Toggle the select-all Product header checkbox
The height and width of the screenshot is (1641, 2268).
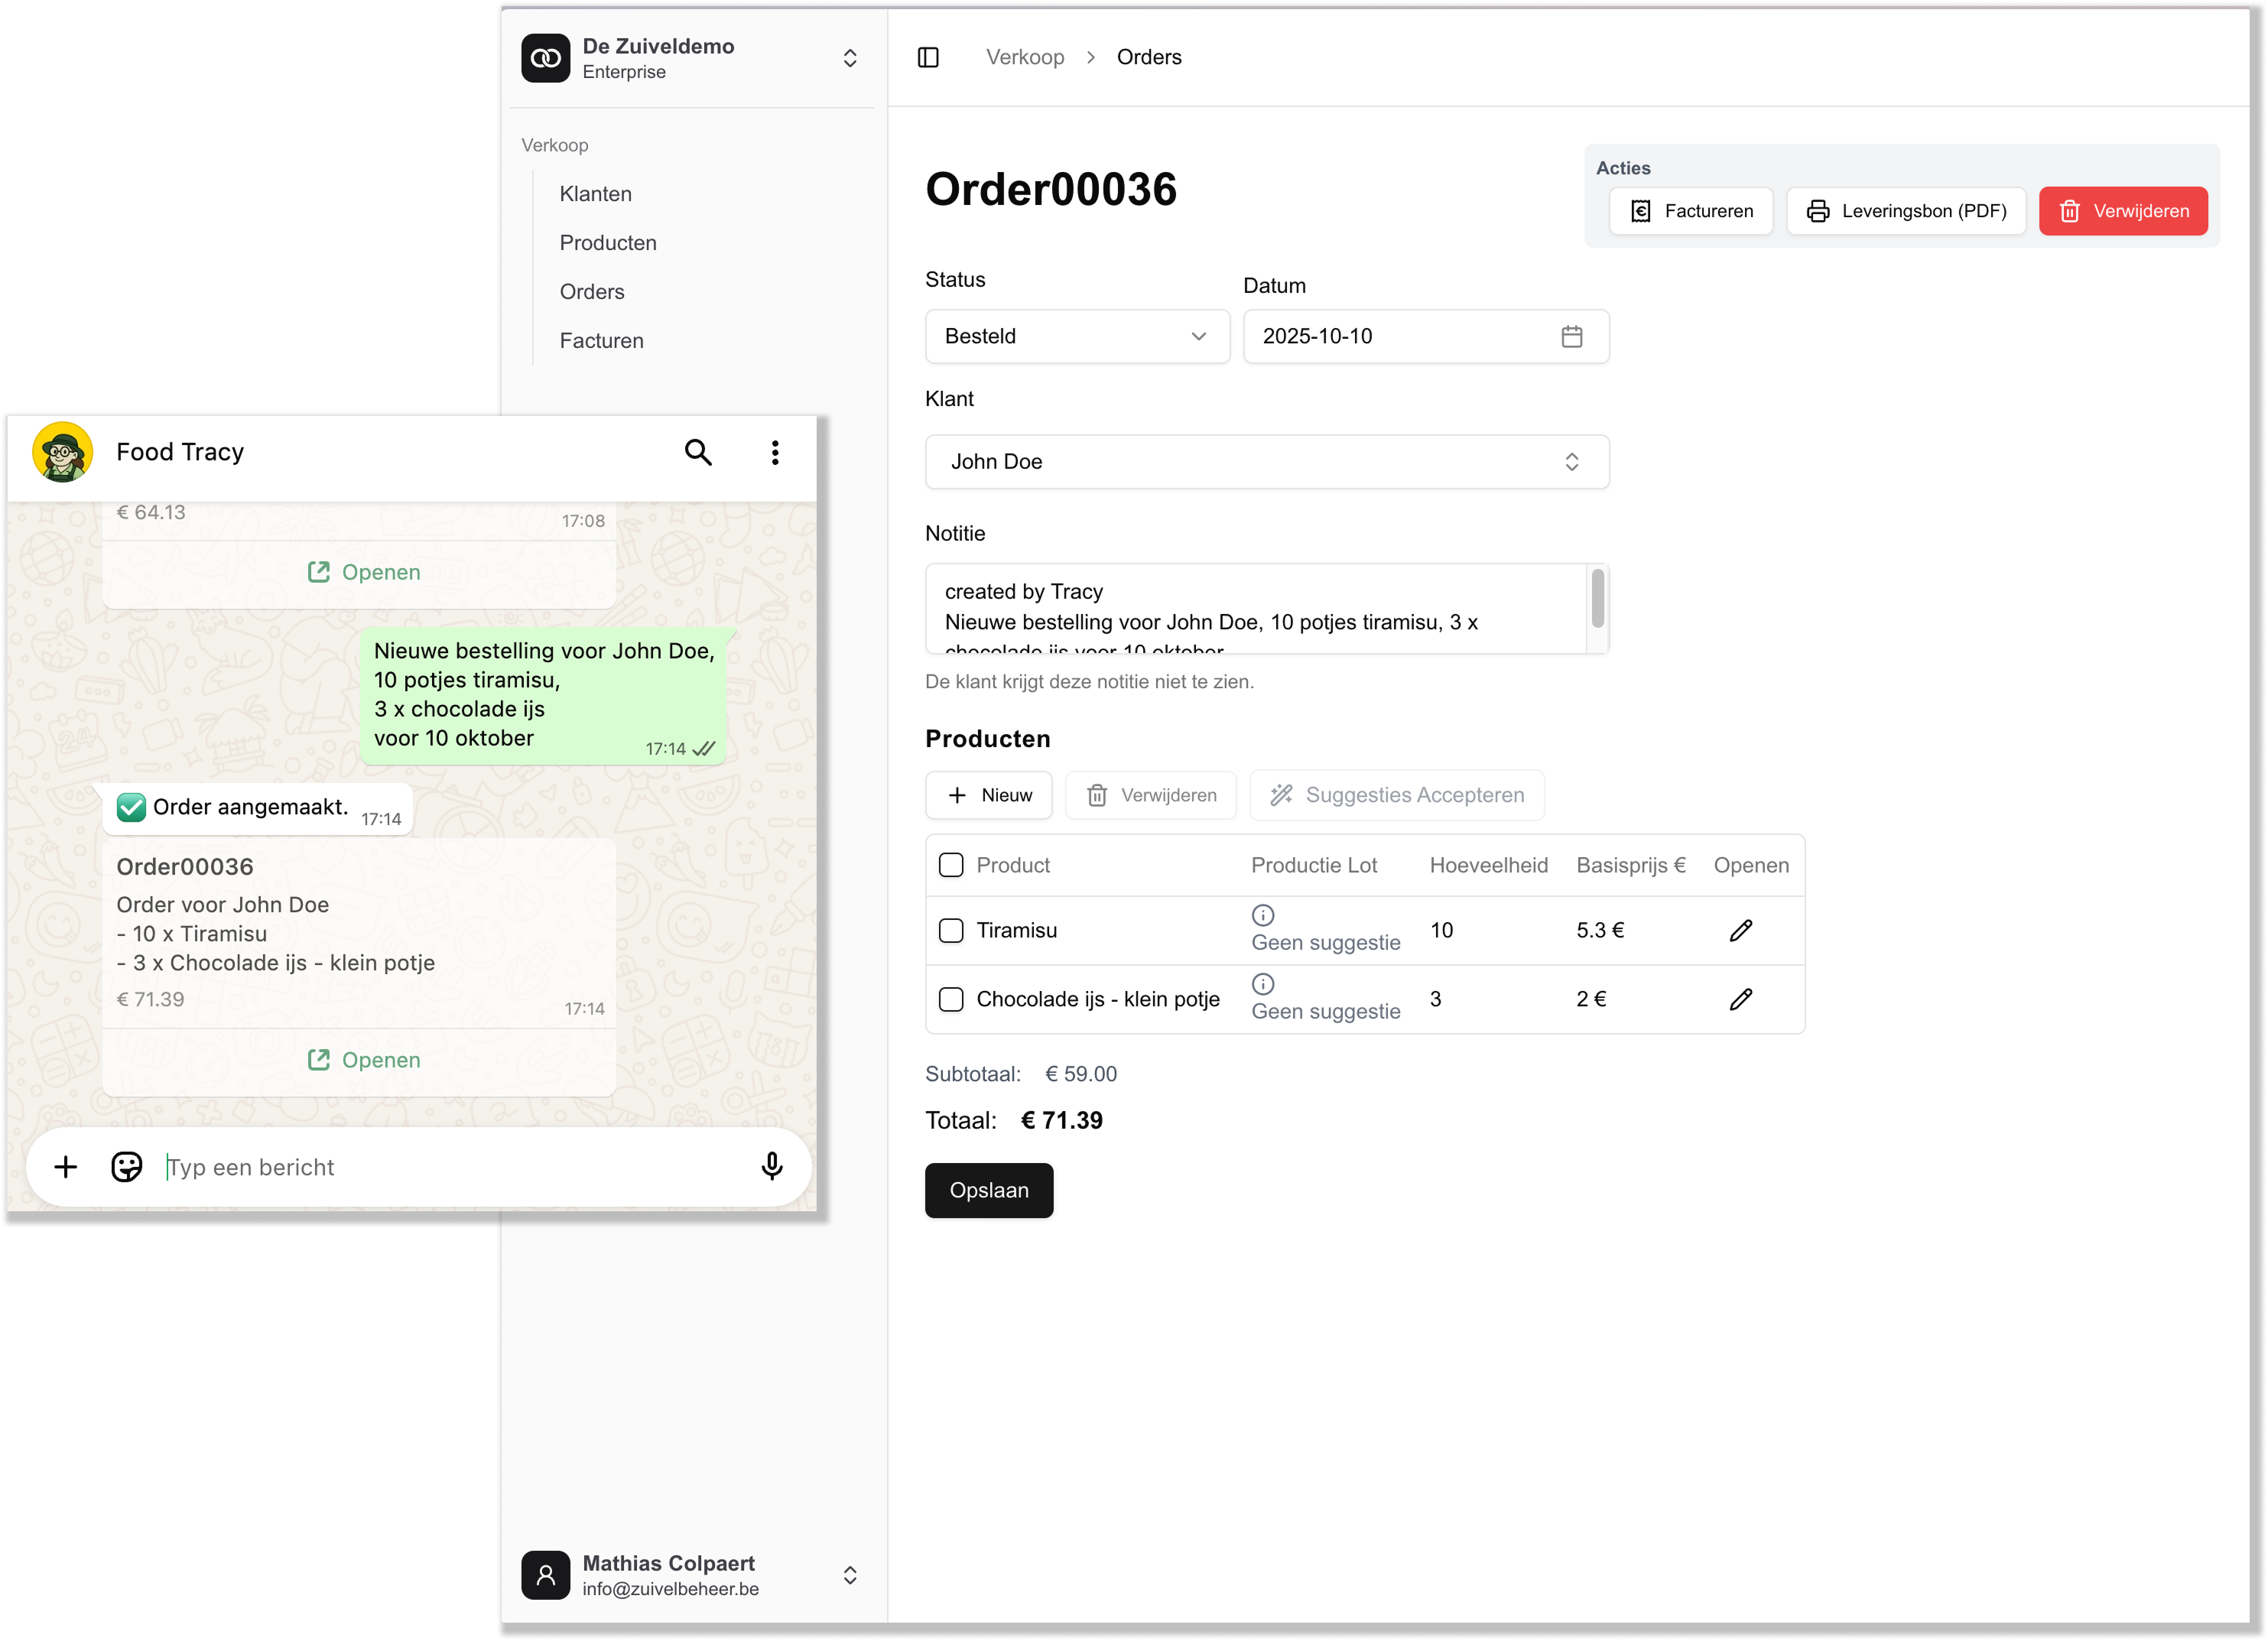pyautogui.click(x=951, y=865)
